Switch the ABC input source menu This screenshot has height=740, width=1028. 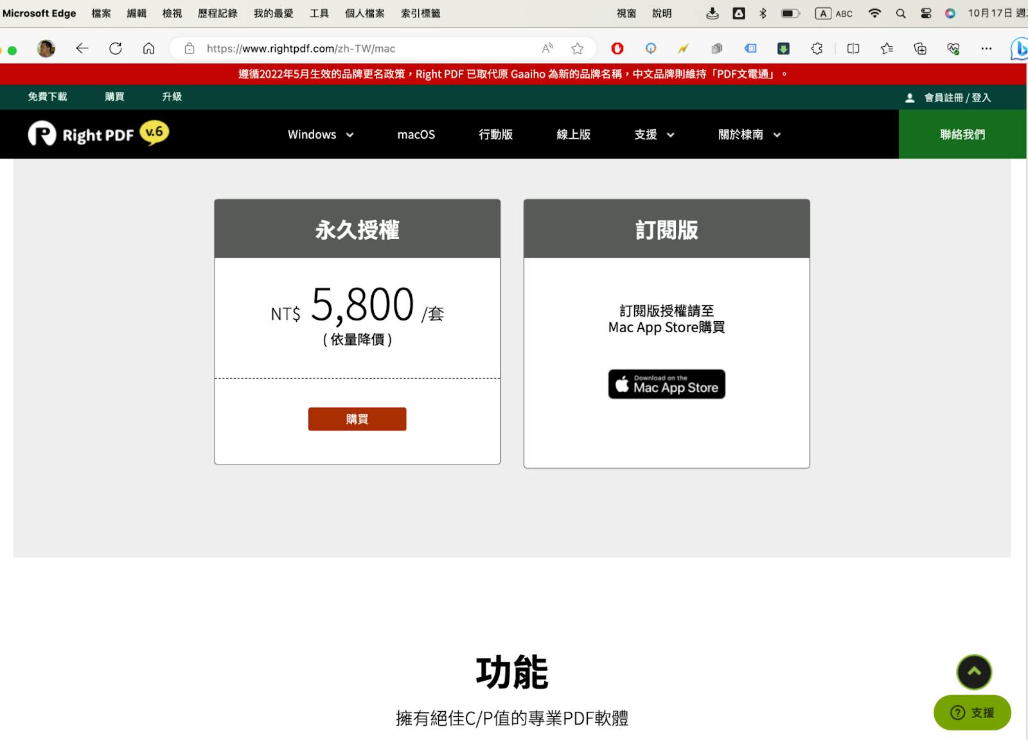833,13
